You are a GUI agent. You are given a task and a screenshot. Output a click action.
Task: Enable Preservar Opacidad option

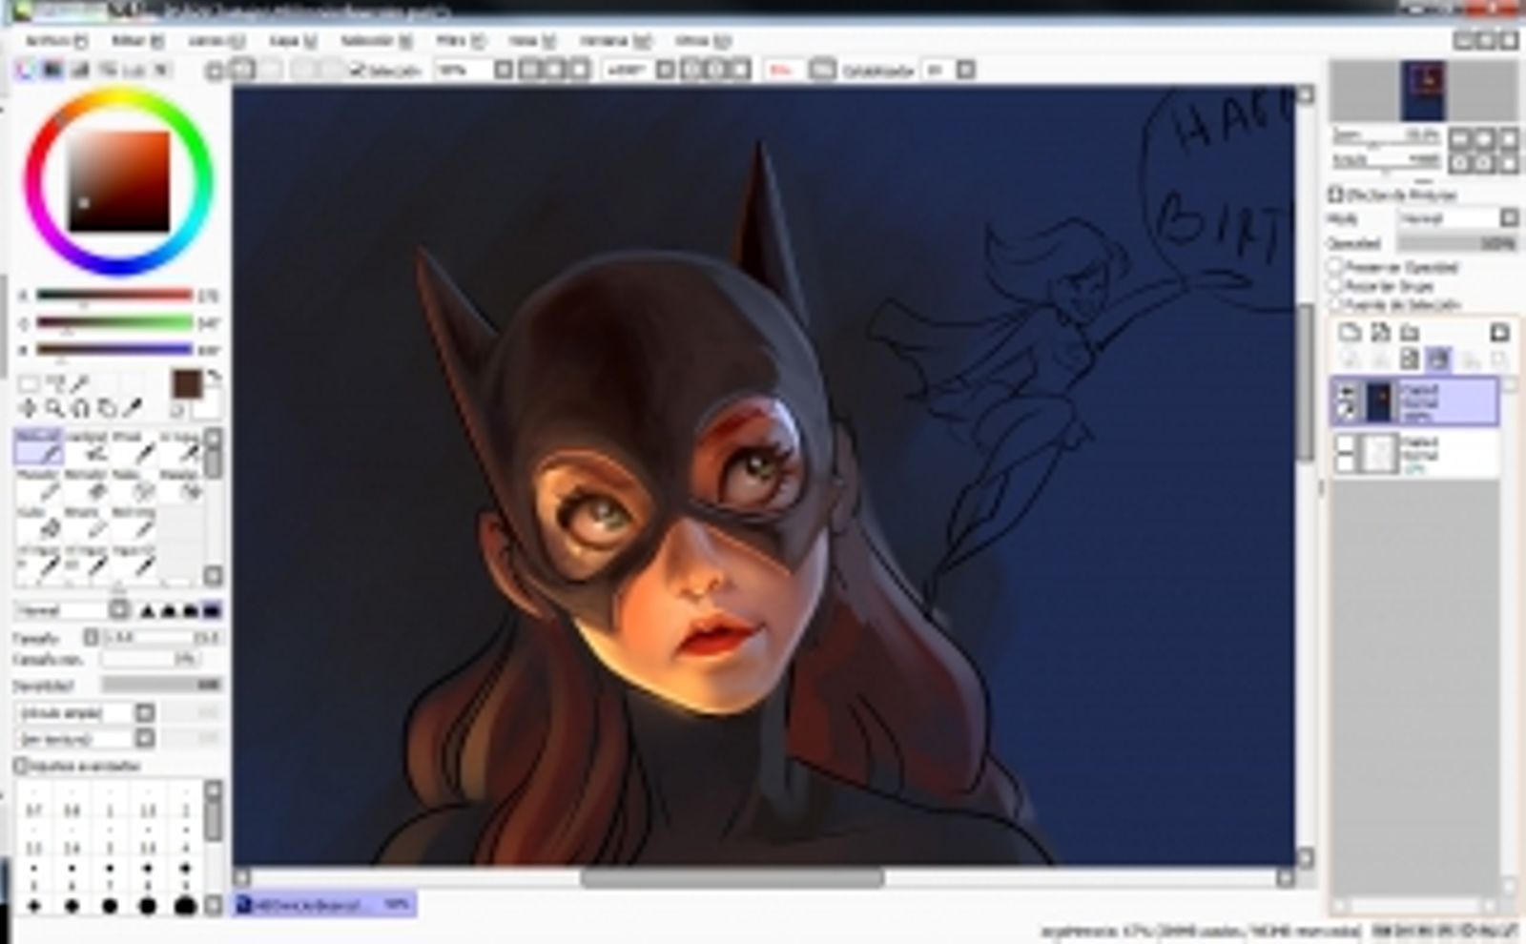1337,267
